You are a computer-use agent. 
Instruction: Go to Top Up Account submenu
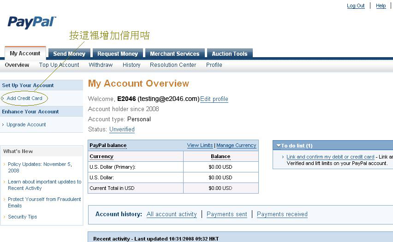coord(59,65)
